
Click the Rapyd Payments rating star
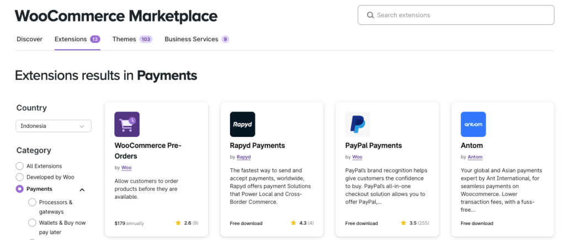pos(294,223)
